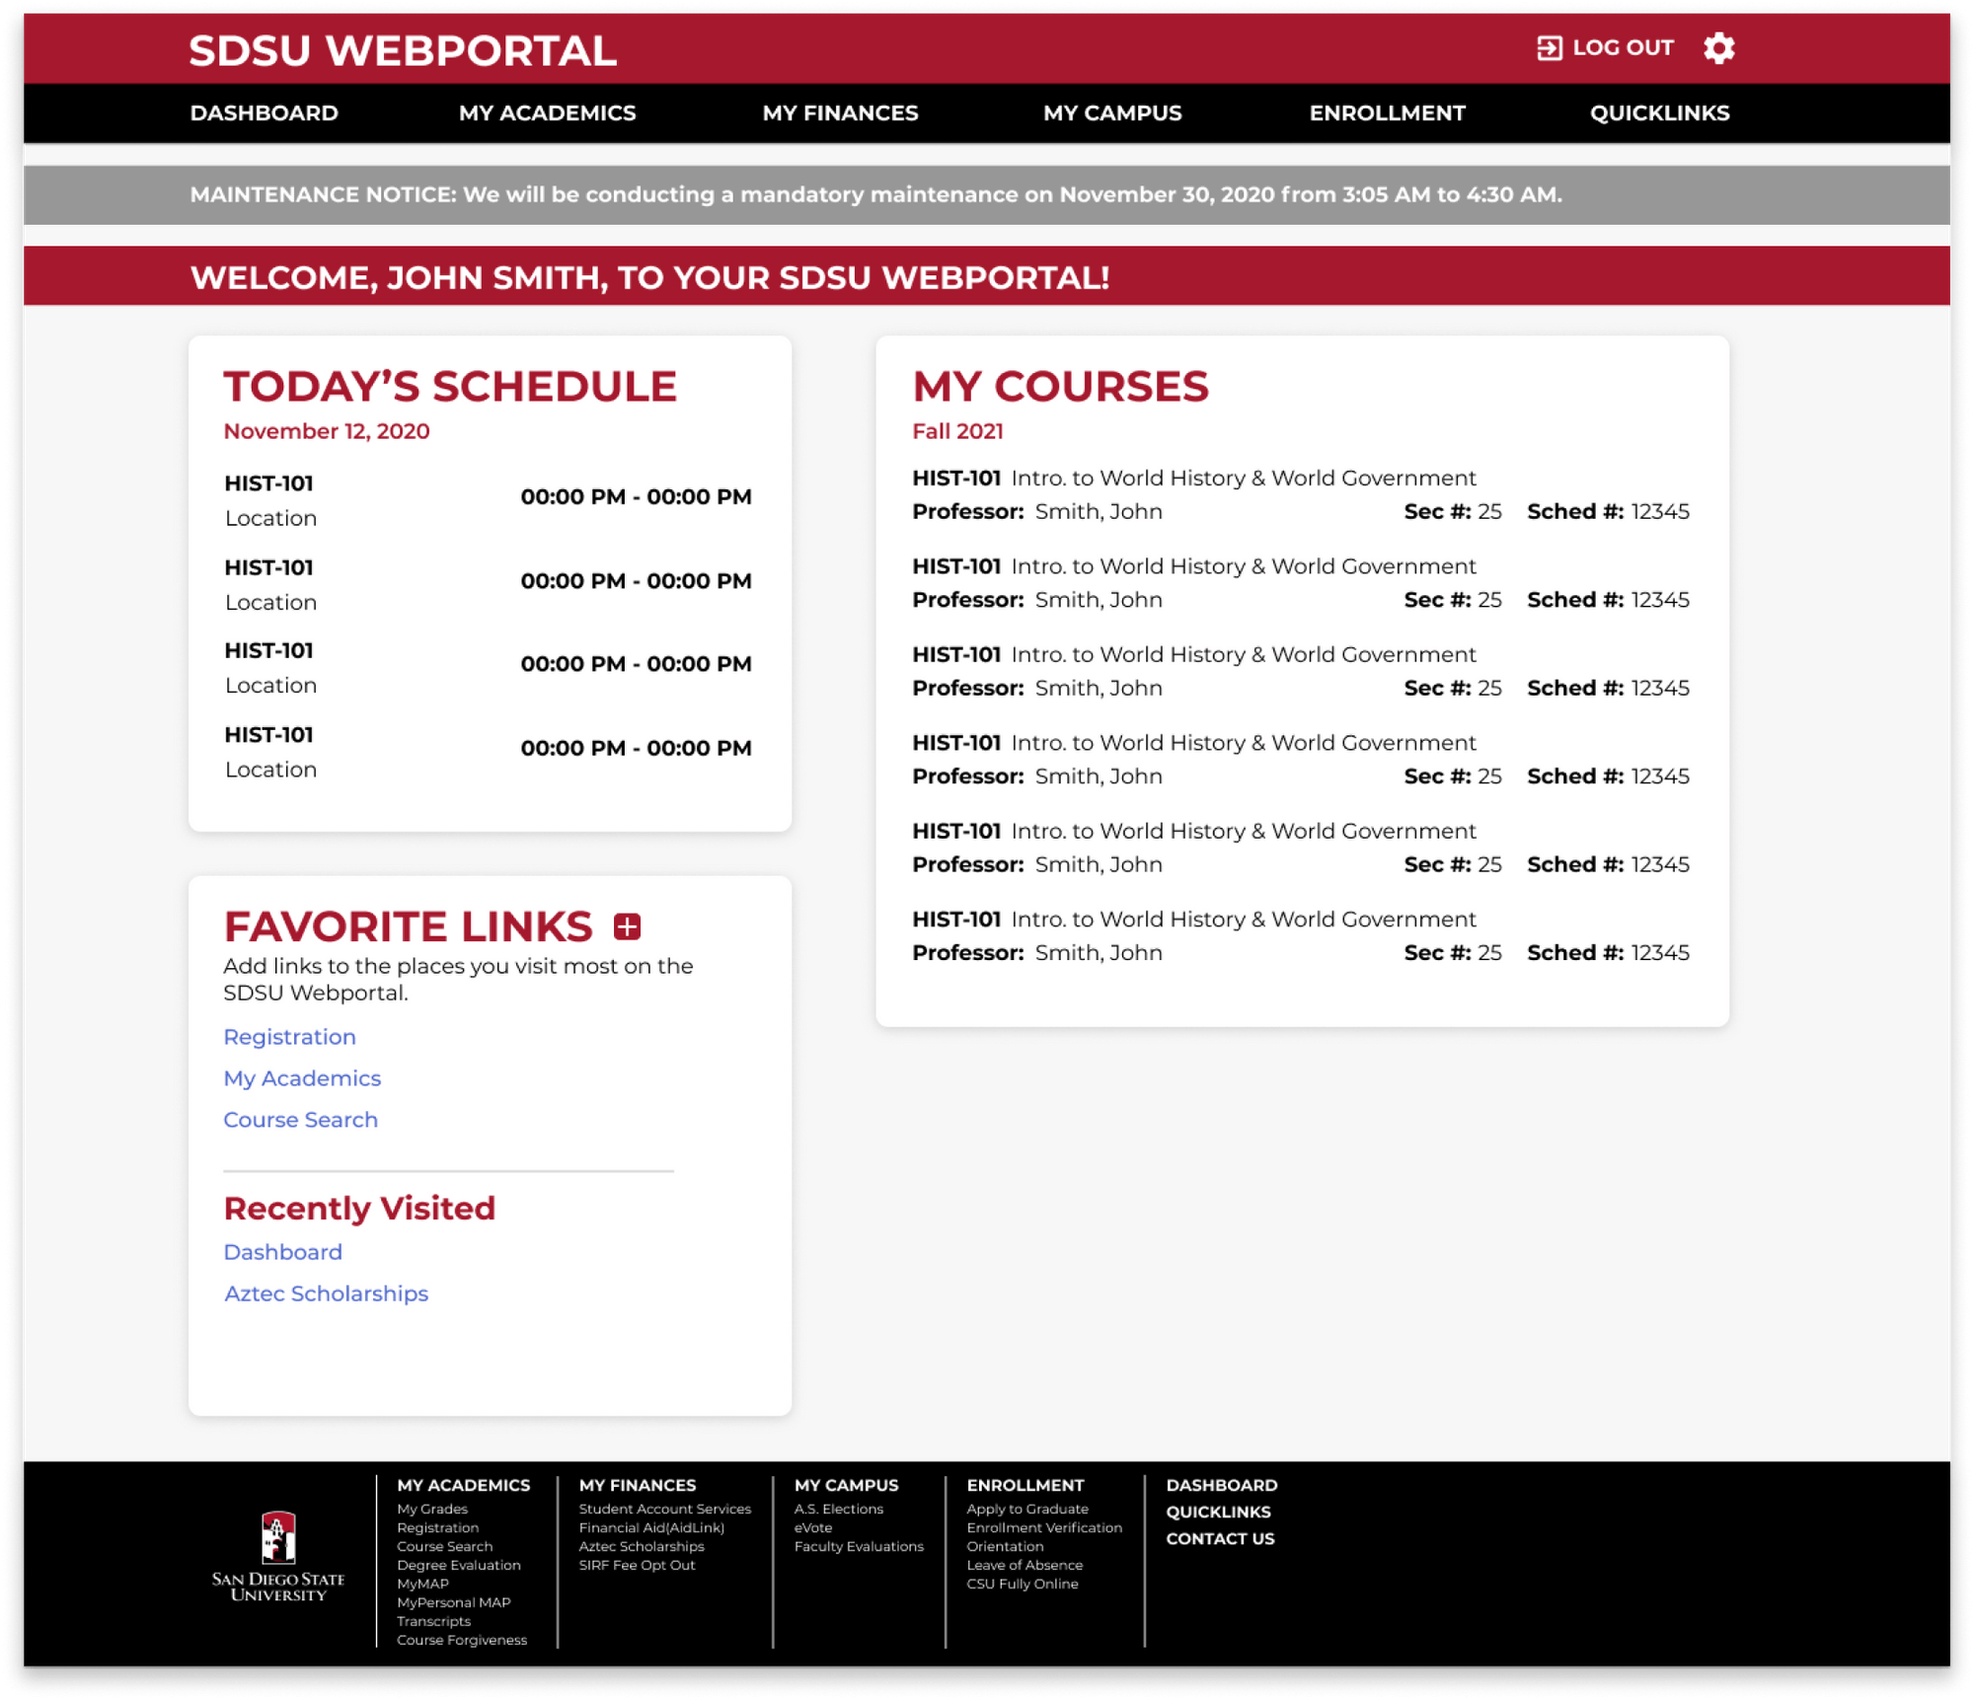The width and height of the screenshot is (1974, 1700).
Task: Open the MY ACADEMICS navigation menu
Action: (546, 112)
